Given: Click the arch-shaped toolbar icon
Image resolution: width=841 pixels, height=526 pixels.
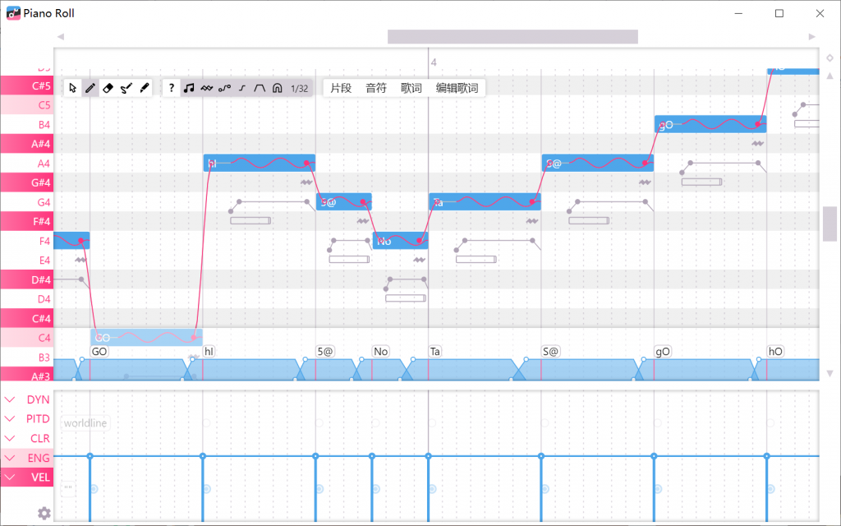Looking at the screenshot, I should coord(278,88).
